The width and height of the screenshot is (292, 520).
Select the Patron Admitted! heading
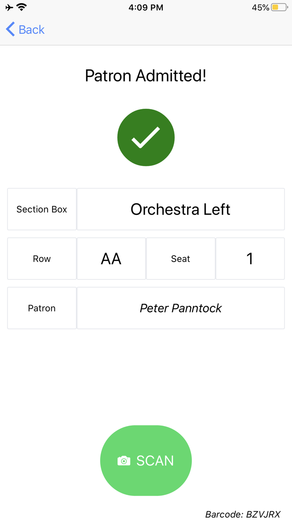[146, 76]
